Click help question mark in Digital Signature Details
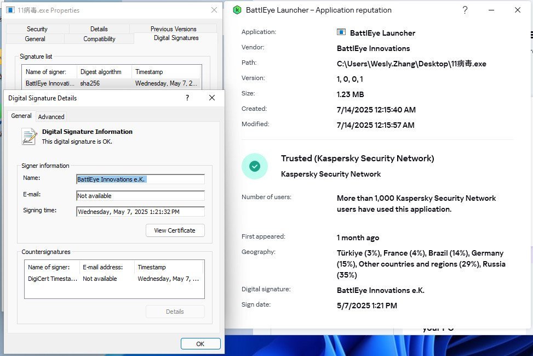Image resolution: width=533 pixels, height=356 pixels. tap(187, 98)
